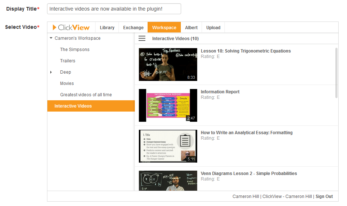Click the Trigonometric Equations video thumbnail

point(168,65)
